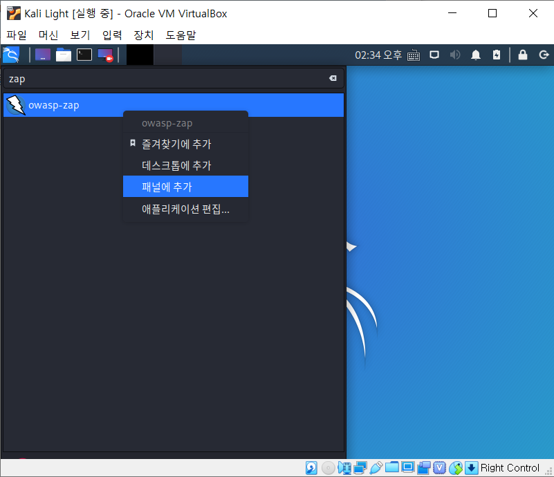Open the 파일 VirtualBox menu
The height and width of the screenshot is (477, 554).
point(17,35)
